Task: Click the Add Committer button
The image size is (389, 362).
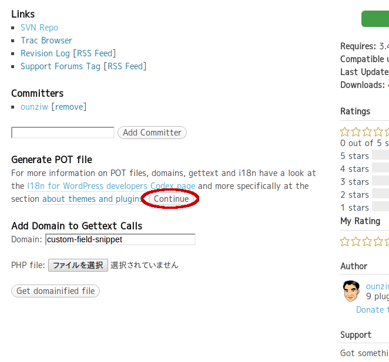Action: pyautogui.click(x=152, y=133)
